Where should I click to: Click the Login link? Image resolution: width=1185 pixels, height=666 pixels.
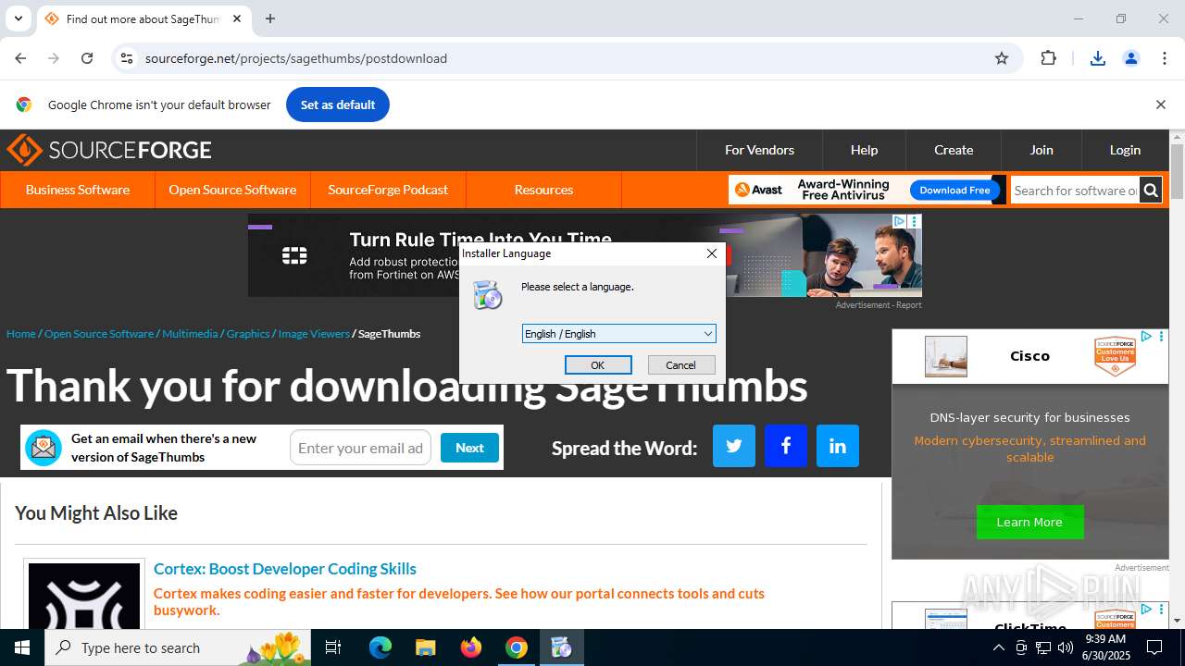pos(1125,150)
